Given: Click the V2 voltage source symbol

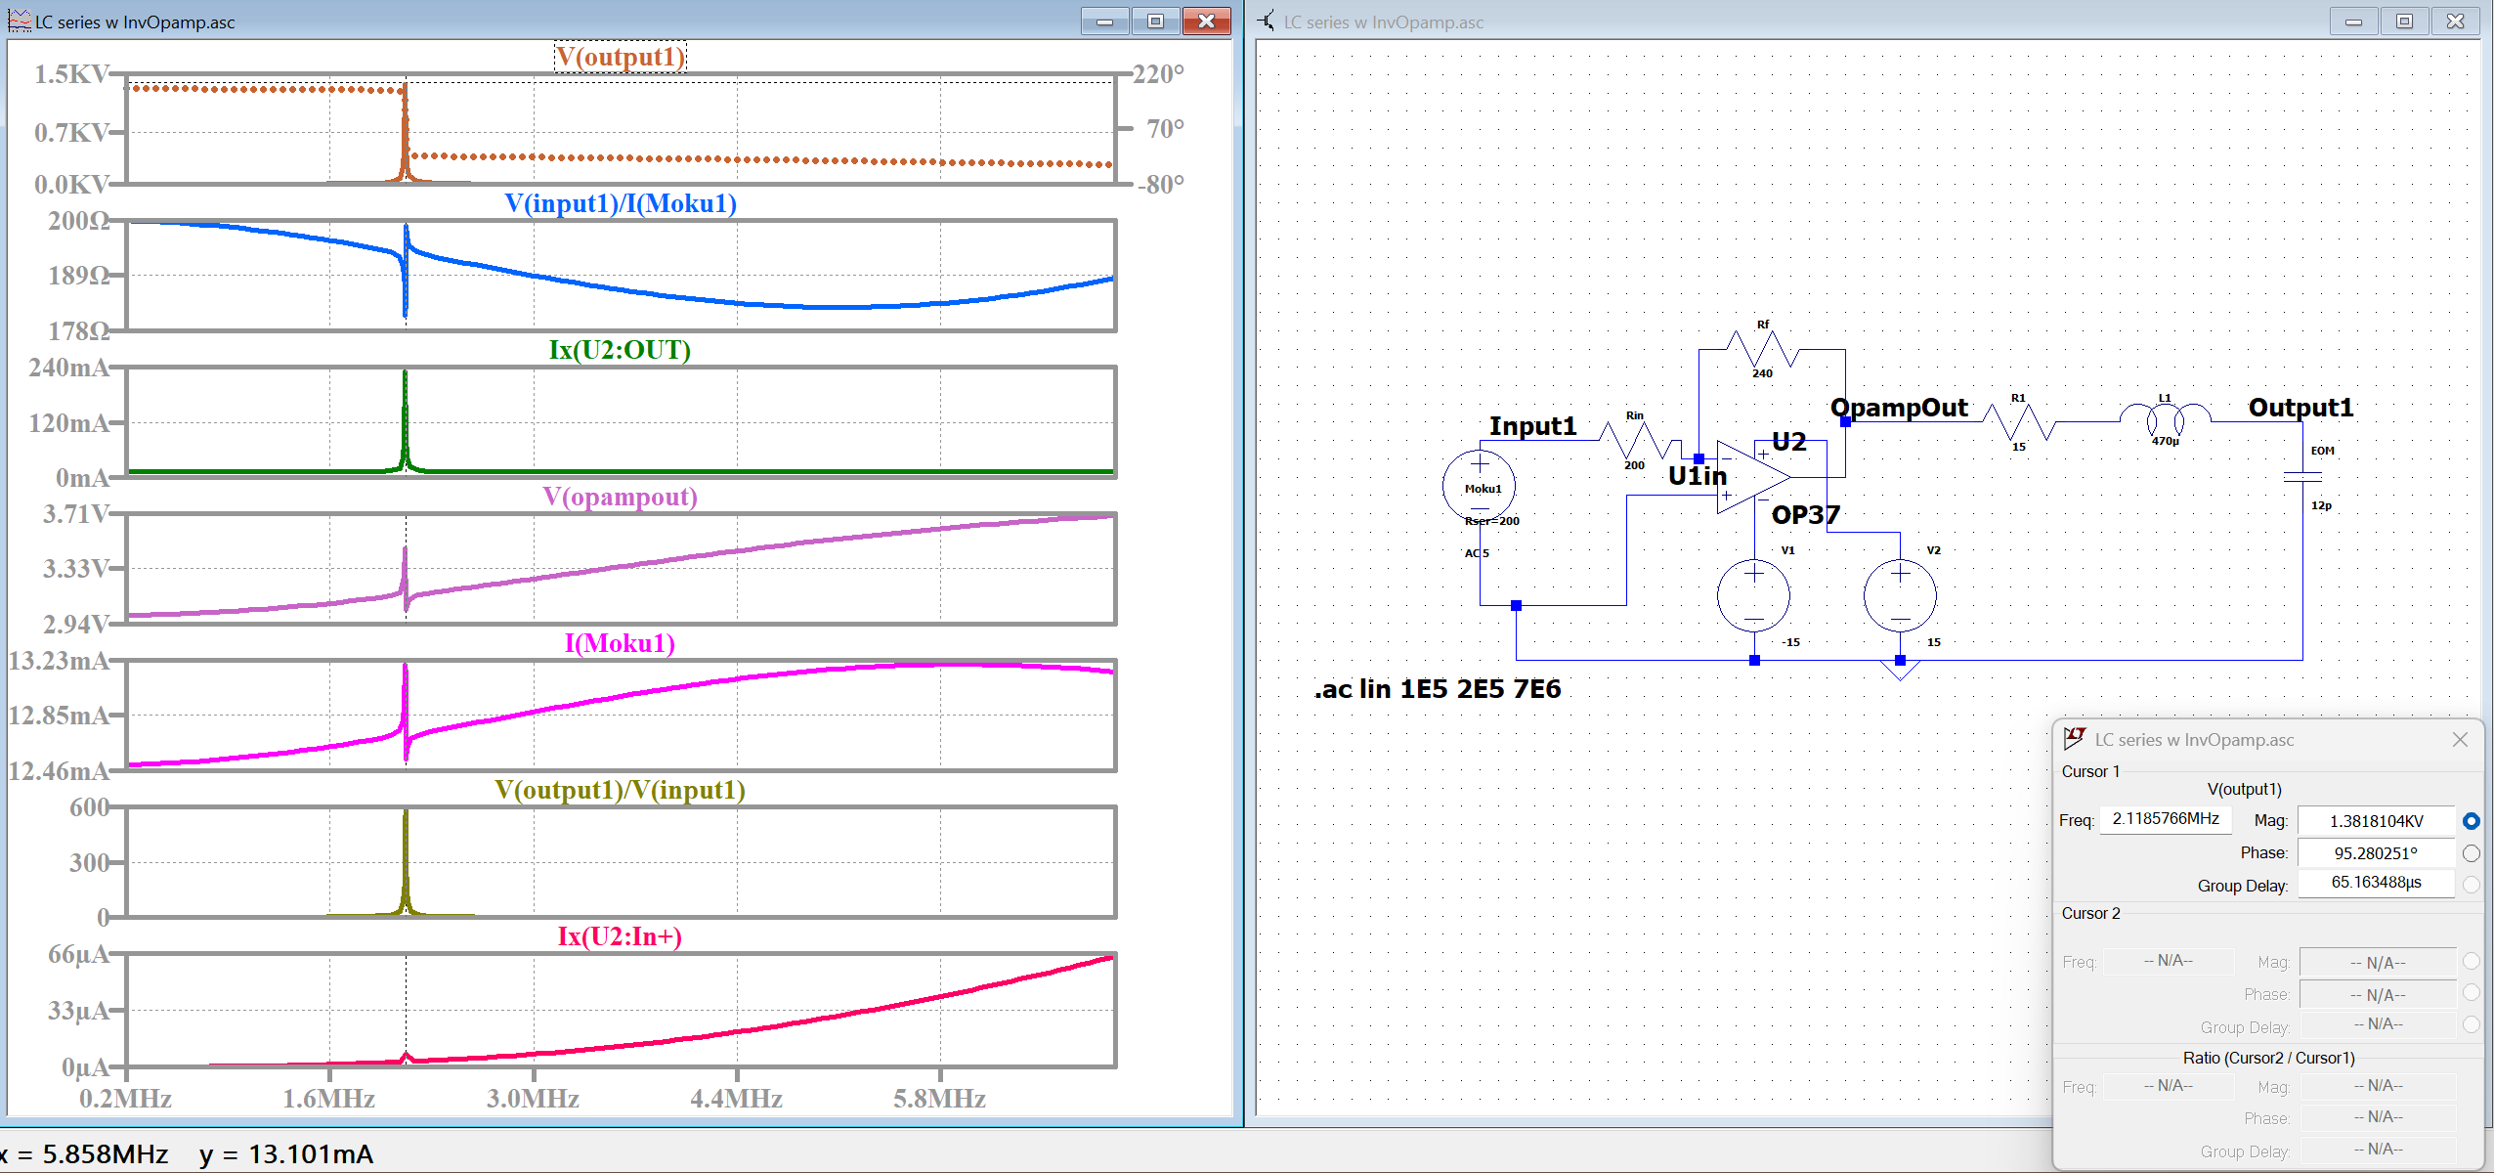Looking at the screenshot, I should click(1899, 595).
